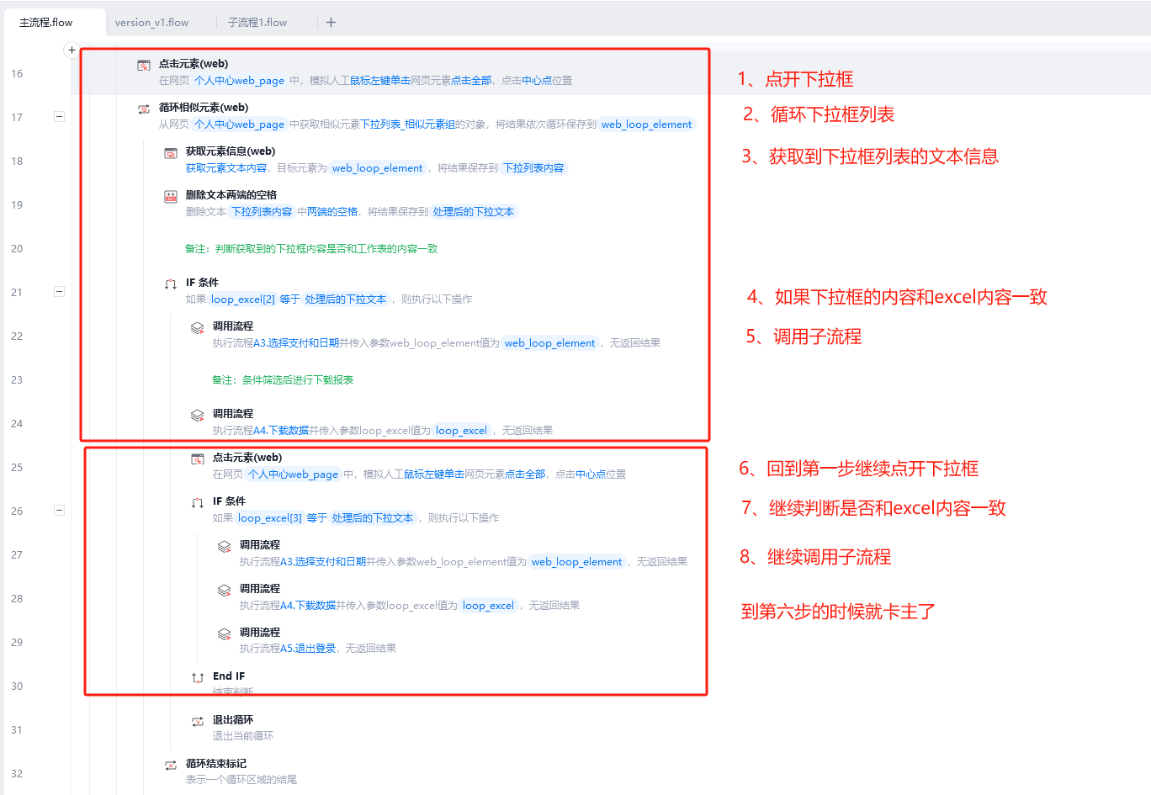The width and height of the screenshot is (1151, 795).
Task: Add a new flow tab with plus
Action: pyautogui.click(x=331, y=23)
